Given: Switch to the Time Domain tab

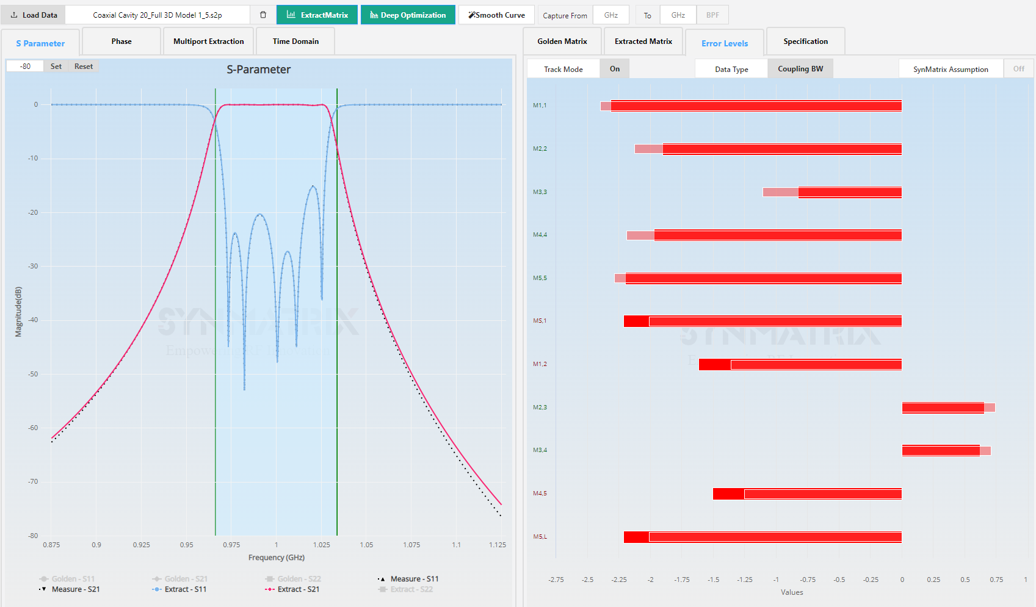Looking at the screenshot, I should tap(295, 41).
